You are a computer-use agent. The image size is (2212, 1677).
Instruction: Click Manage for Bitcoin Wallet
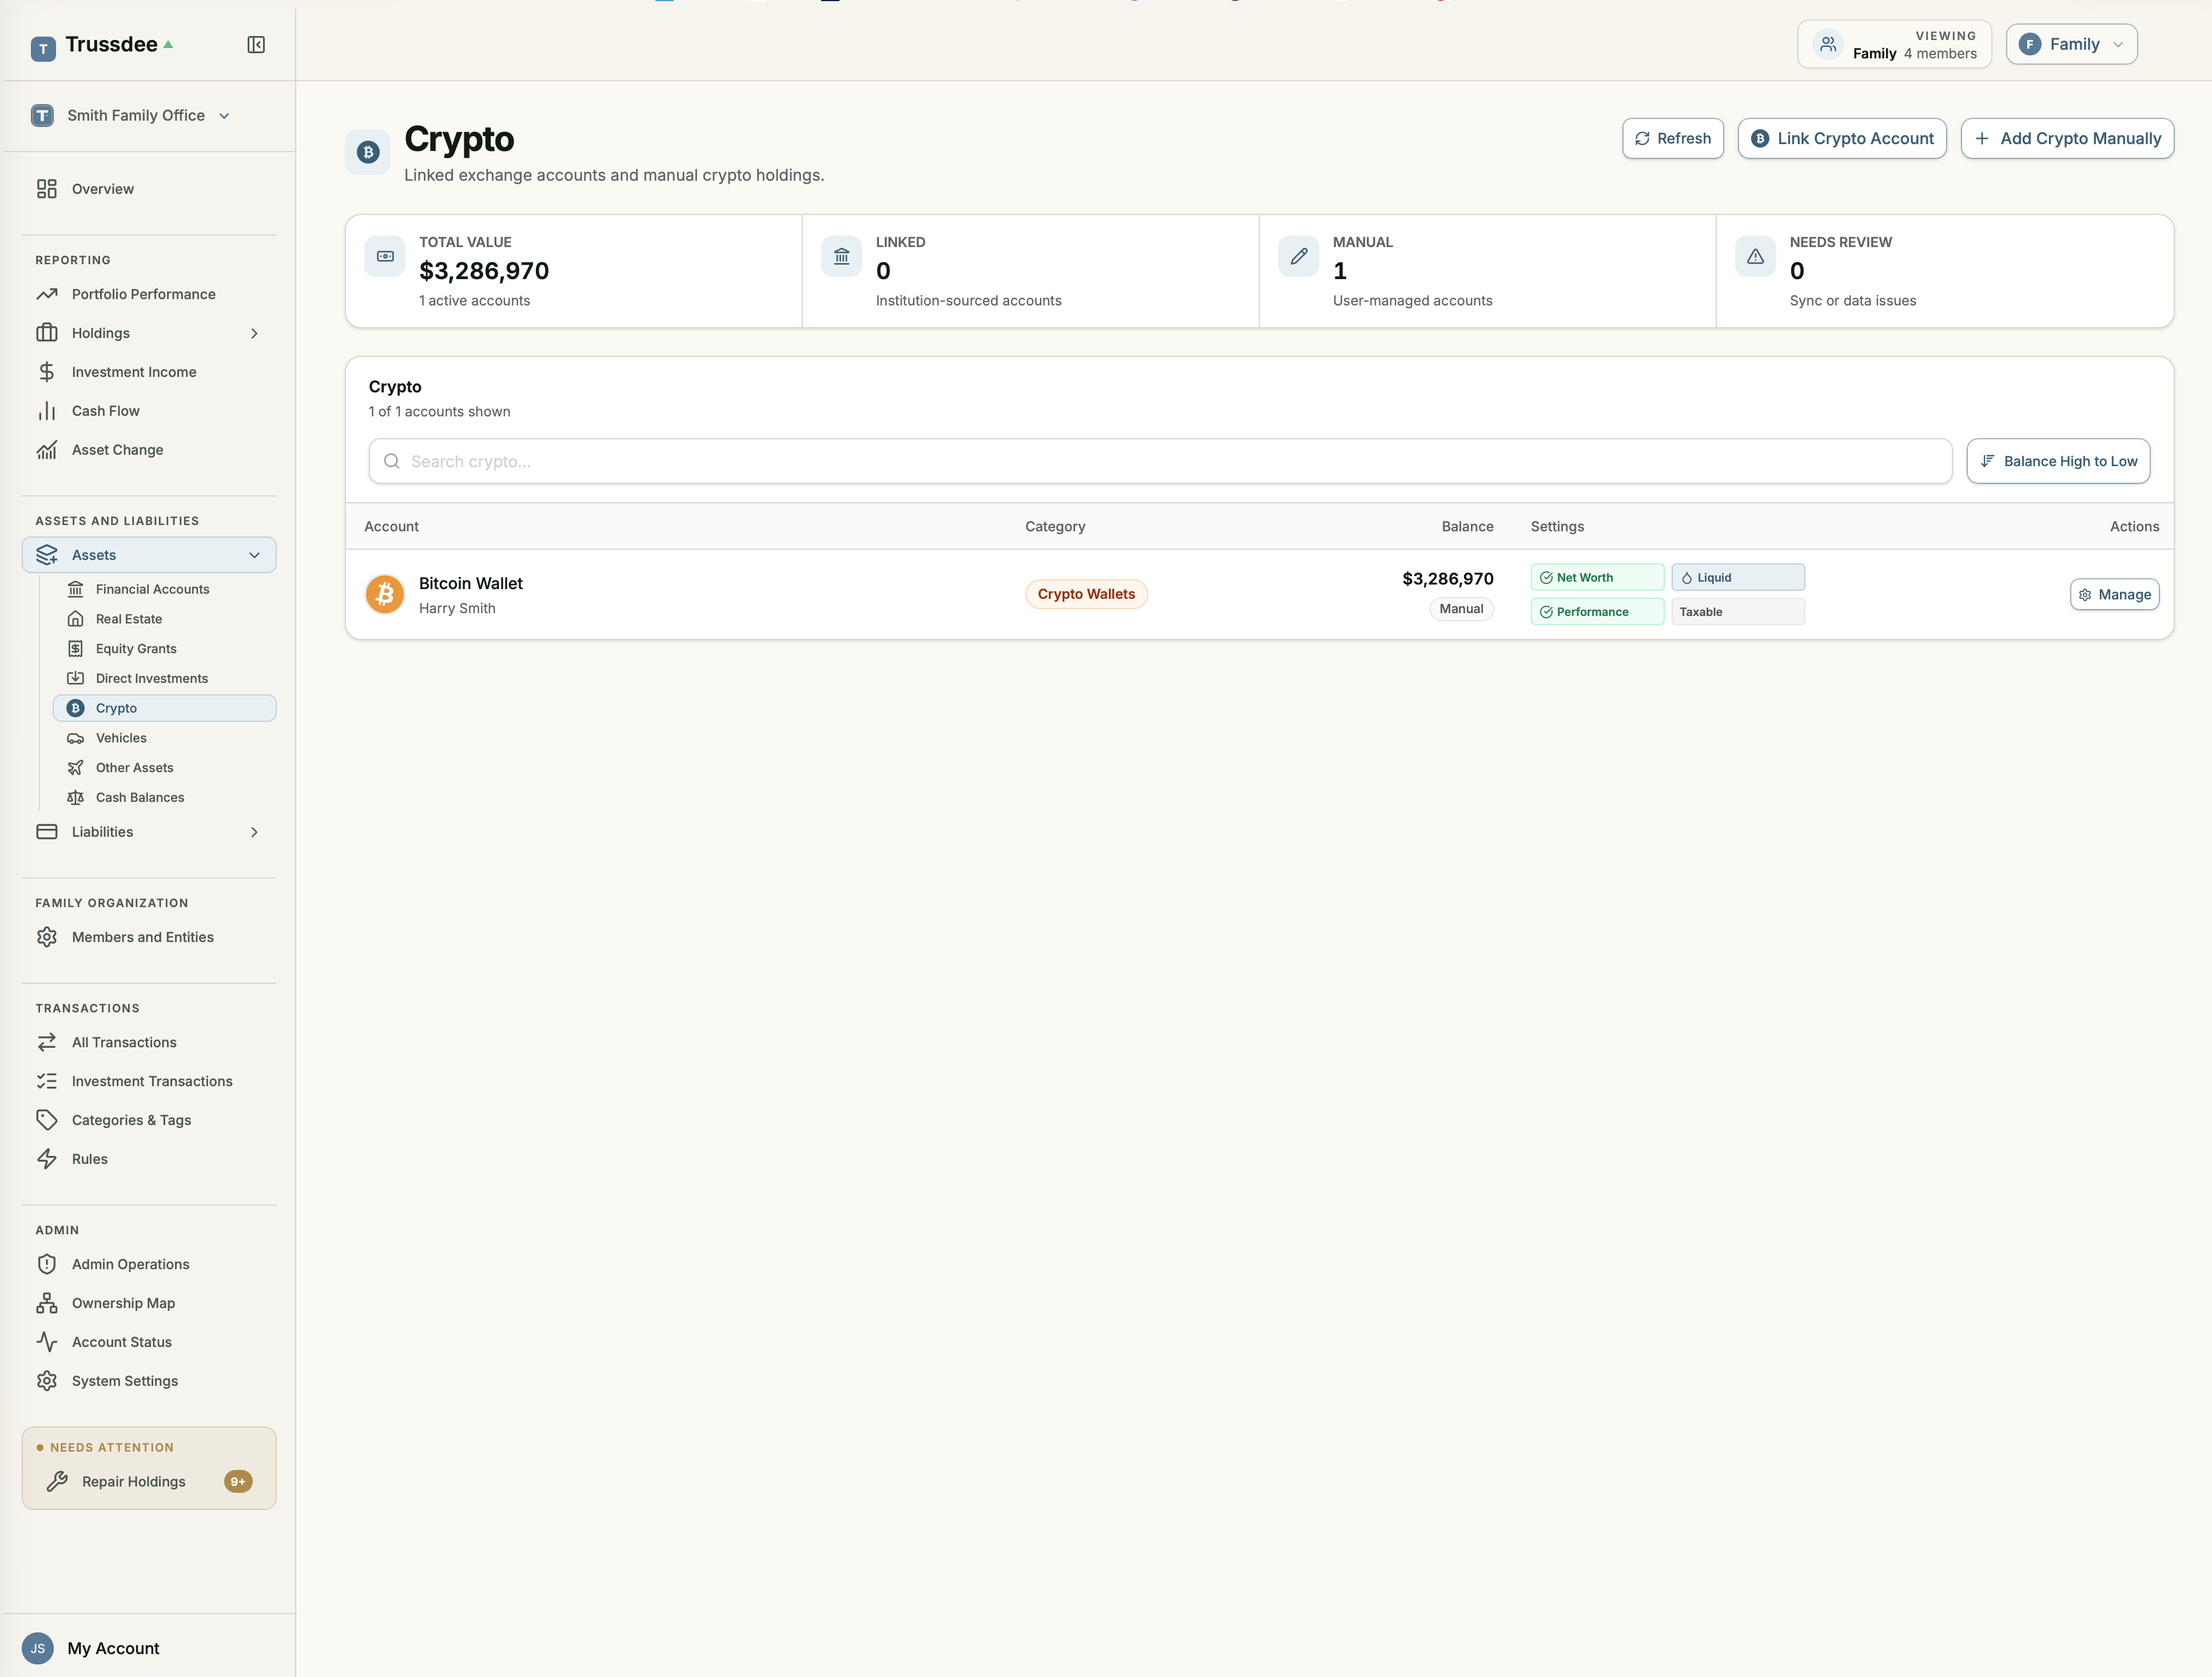pos(2115,594)
